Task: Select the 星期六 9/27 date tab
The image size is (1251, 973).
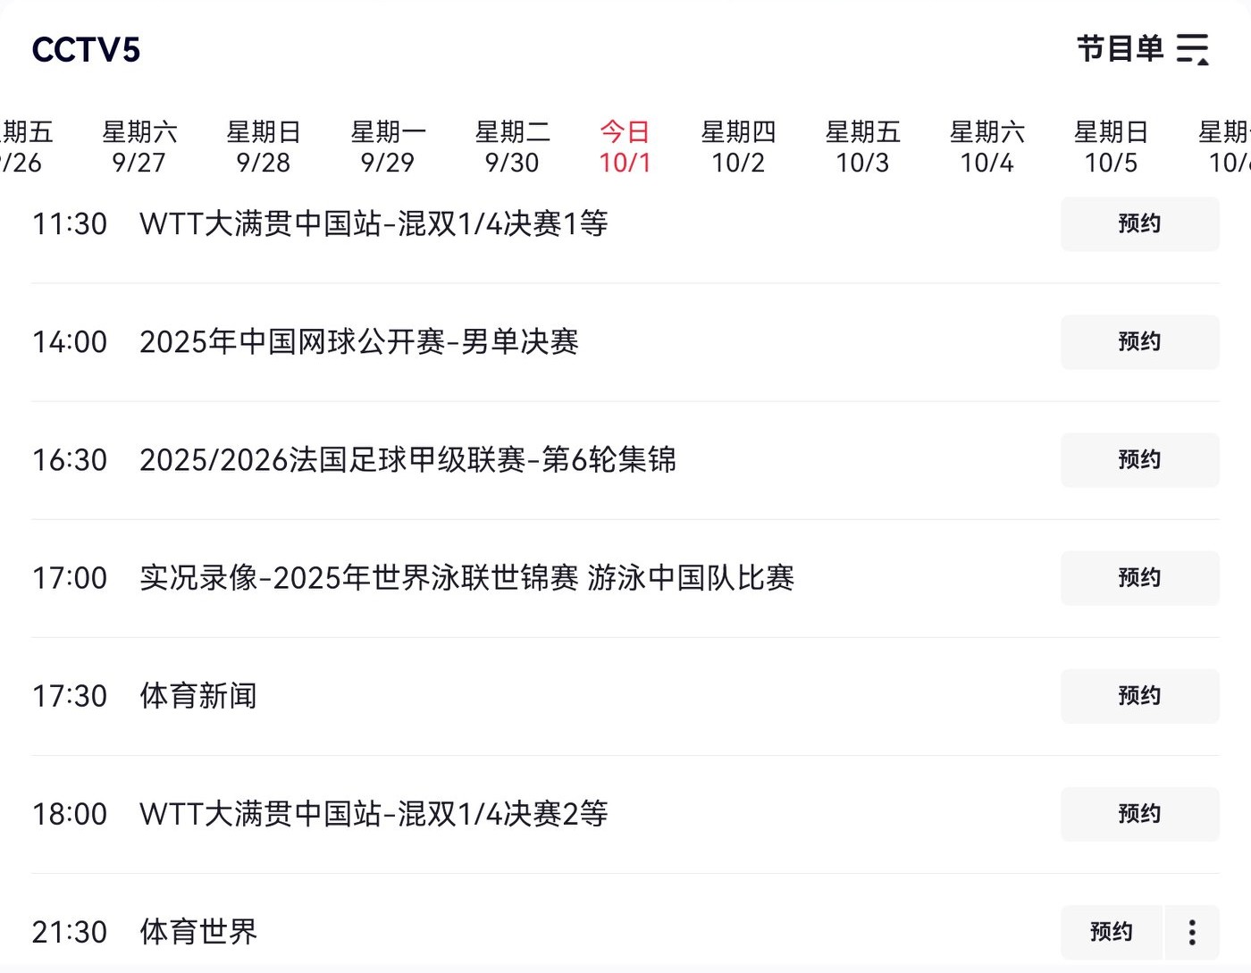Action: point(139,147)
